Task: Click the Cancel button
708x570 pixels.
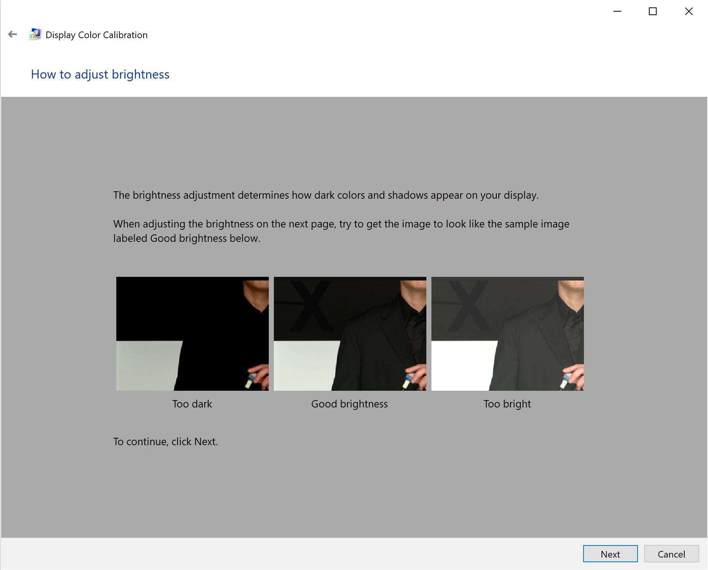Action: [x=671, y=554]
